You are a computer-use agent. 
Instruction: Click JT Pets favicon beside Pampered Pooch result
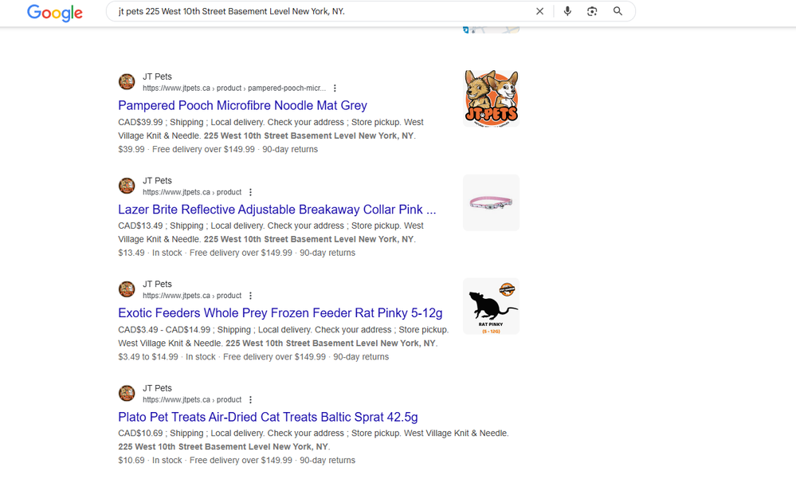[x=127, y=82]
